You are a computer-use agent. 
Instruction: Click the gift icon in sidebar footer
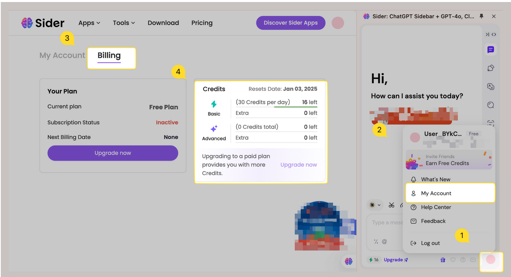(443, 260)
